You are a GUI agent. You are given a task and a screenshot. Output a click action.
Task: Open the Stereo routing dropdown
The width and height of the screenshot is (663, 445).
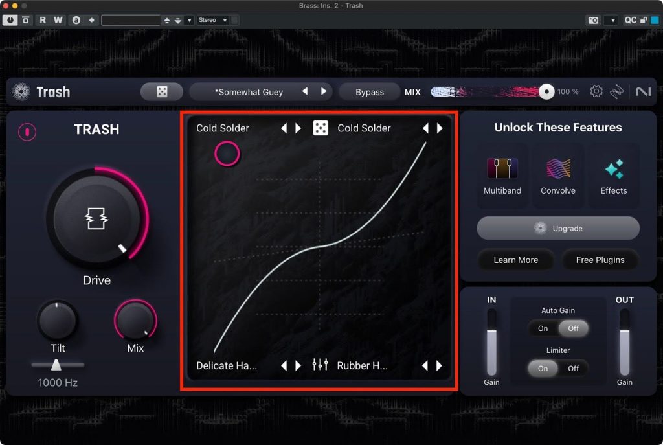pos(213,20)
